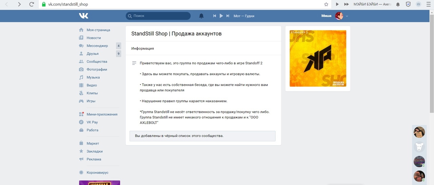Open the Сообщества communities page
The width and height of the screenshot is (434, 185).
(97, 62)
